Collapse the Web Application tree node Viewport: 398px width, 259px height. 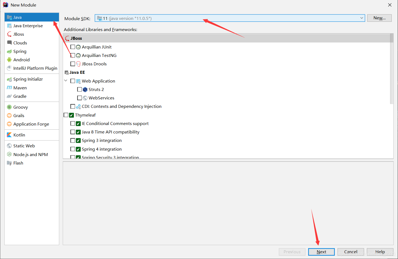(66, 81)
